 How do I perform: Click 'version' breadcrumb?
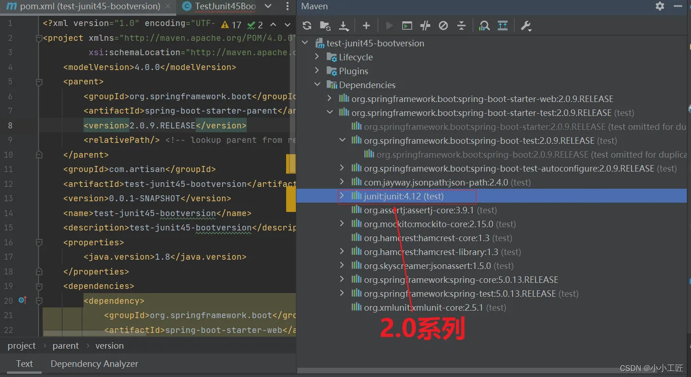click(110, 346)
